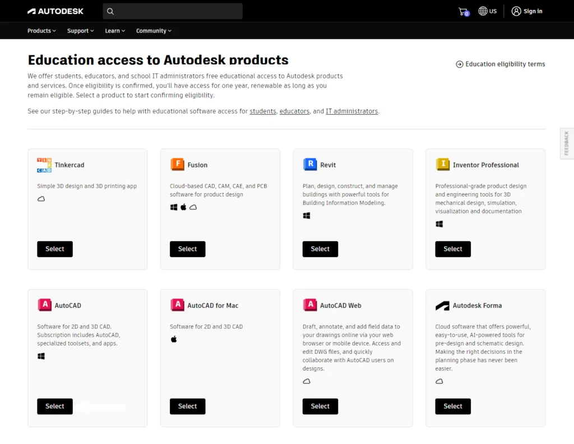Click the Windows icon in Revit card

(307, 216)
